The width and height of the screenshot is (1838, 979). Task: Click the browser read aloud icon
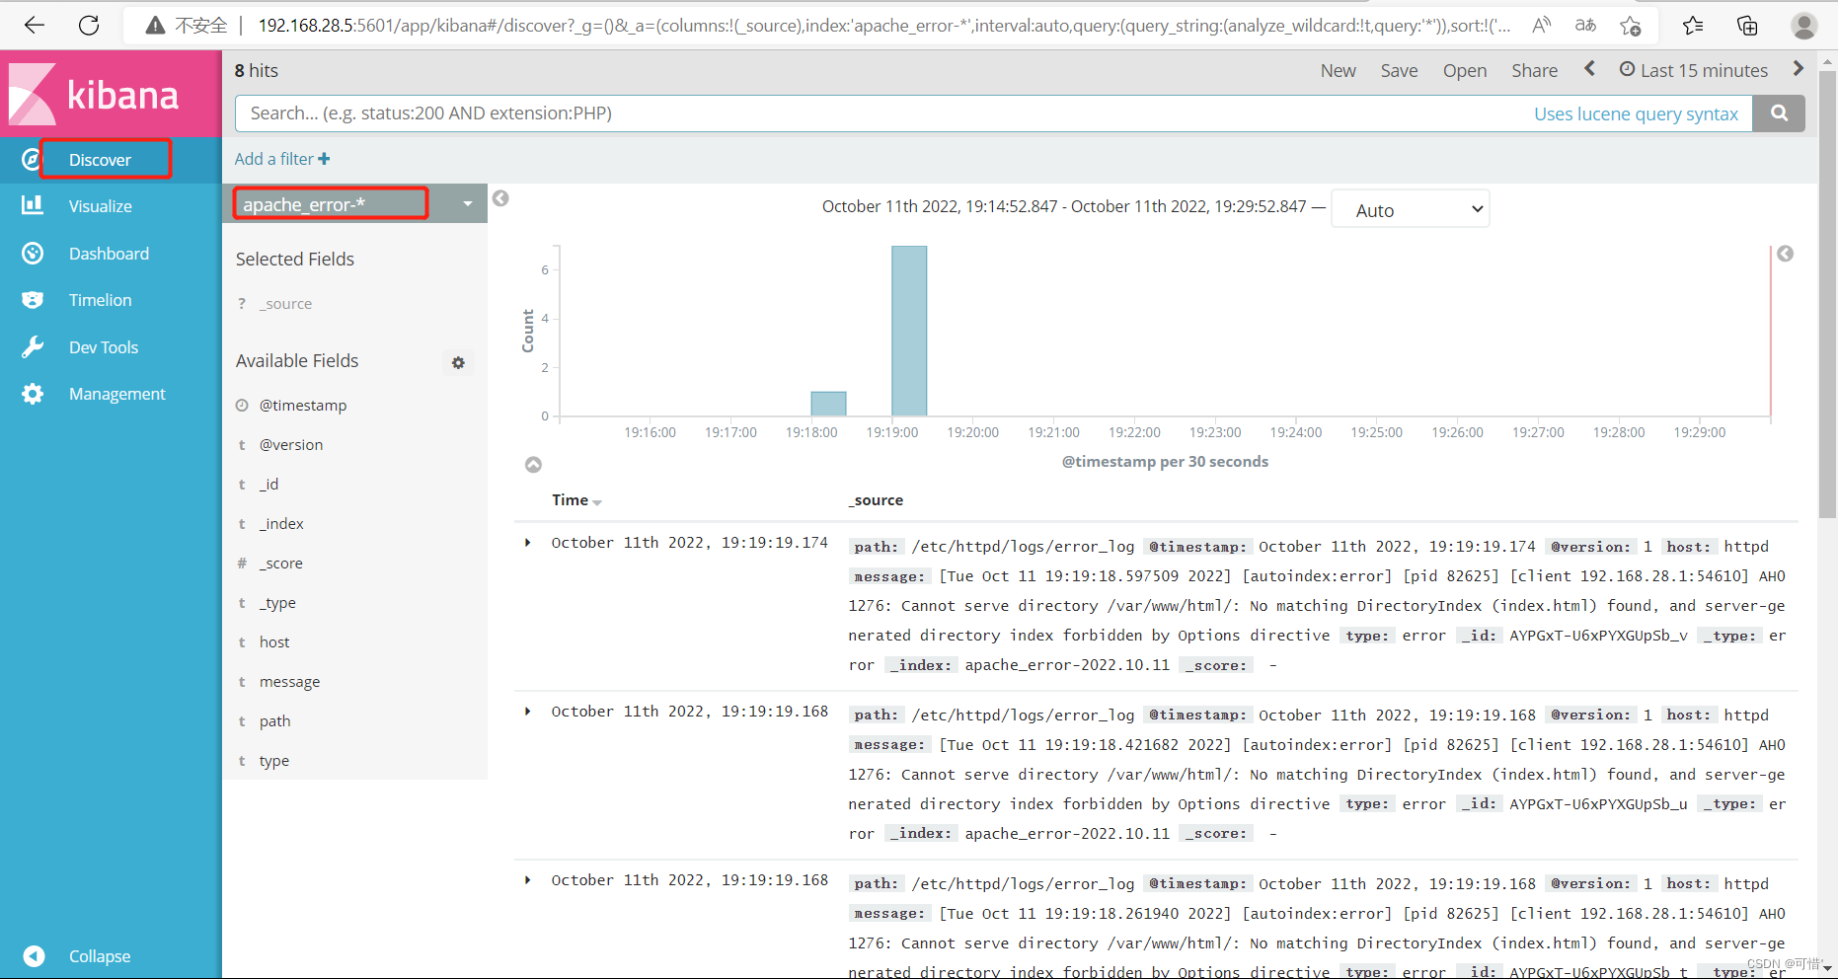pyautogui.click(x=1541, y=25)
